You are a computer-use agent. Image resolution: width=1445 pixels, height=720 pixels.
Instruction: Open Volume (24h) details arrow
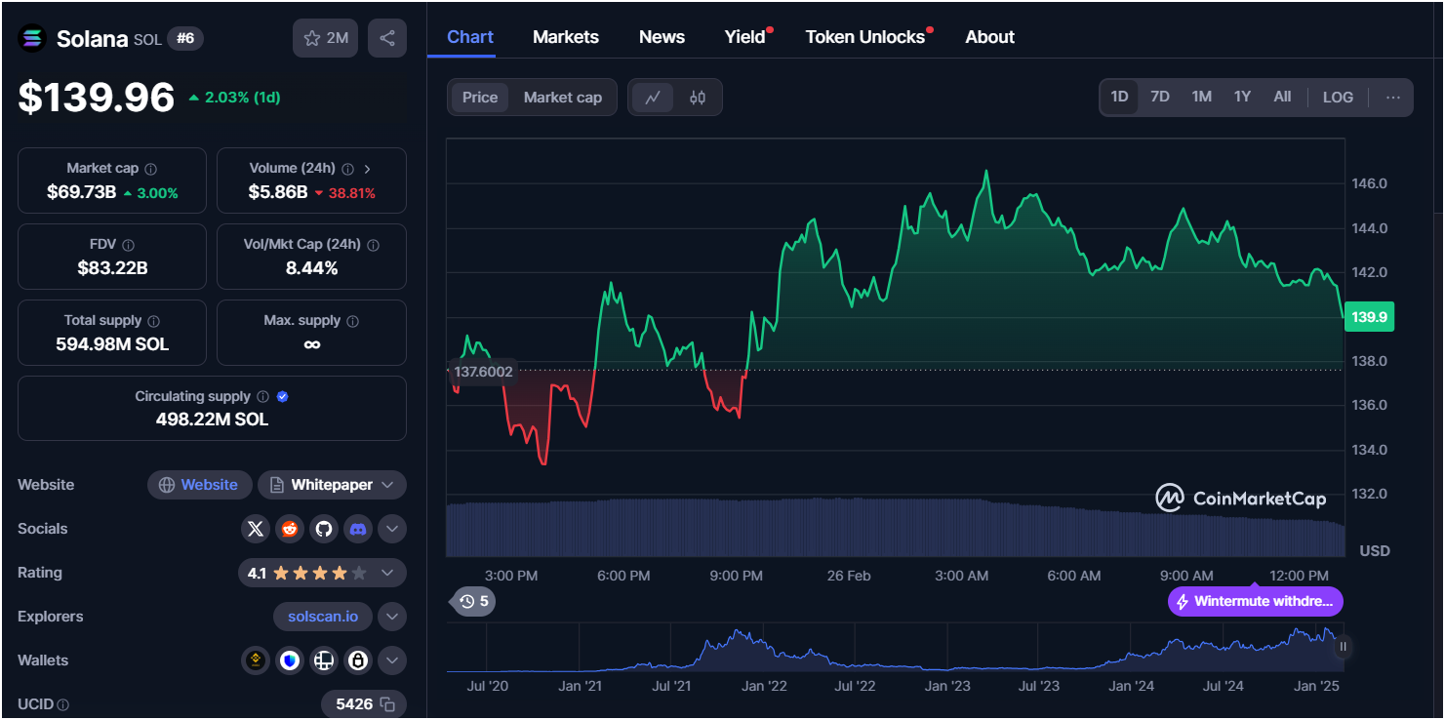(368, 169)
